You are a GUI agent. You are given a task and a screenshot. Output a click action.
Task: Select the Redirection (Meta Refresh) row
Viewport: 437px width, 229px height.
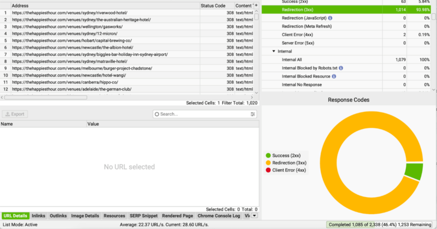pos(347,26)
